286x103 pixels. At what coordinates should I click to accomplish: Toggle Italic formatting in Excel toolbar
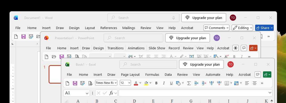(x=164, y=83)
